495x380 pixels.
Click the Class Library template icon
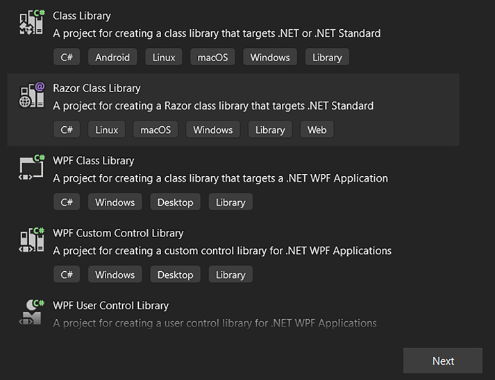coord(32,22)
